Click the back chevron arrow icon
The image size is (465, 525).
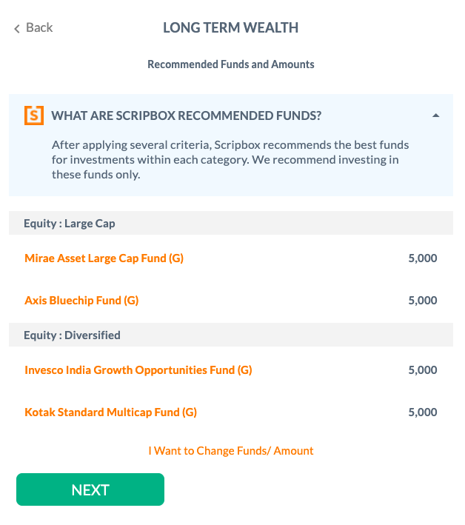16,28
